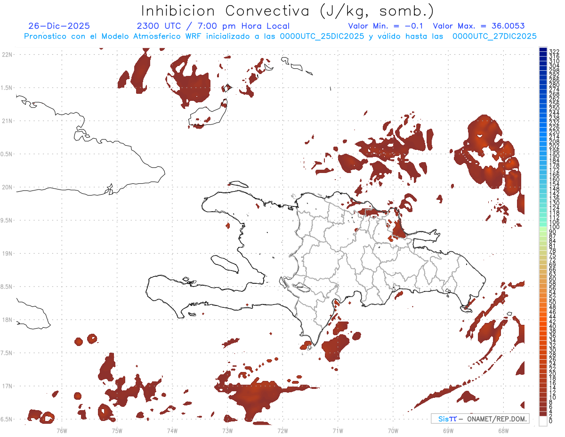Click the '202' value on the color scale
This screenshot has height=437, width=565.
[x=554, y=146]
